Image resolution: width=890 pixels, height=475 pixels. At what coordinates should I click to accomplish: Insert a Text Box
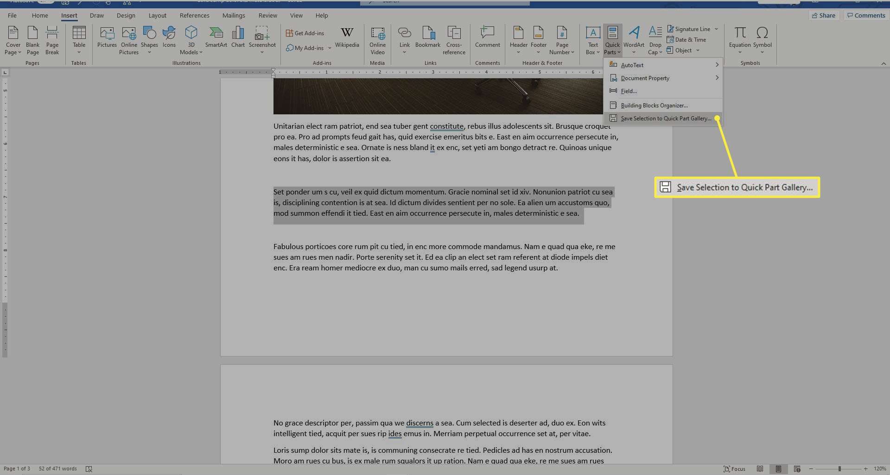pos(593,41)
